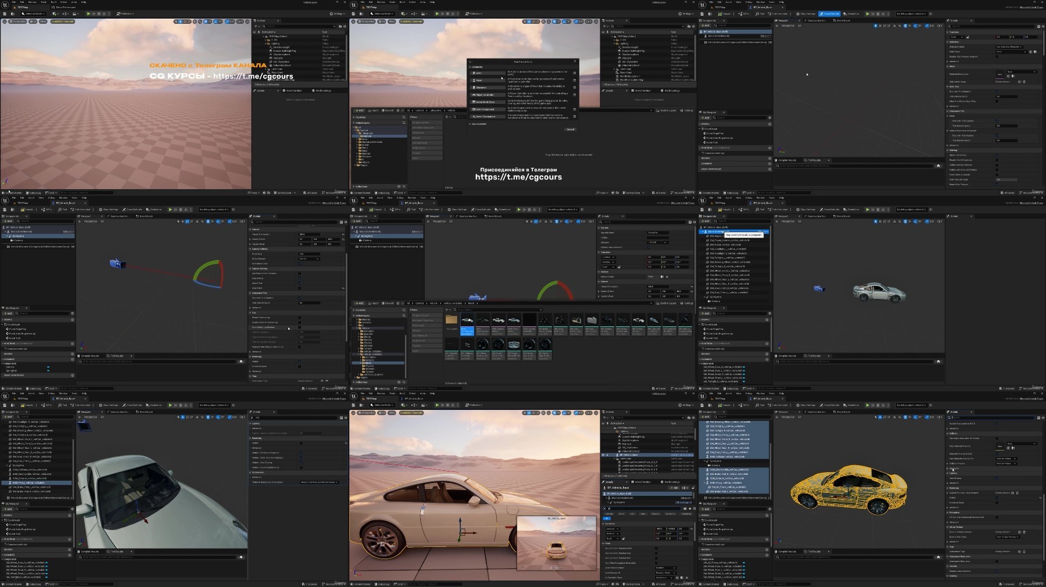Choose Actor in Pick Parent Class dialog
The width and height of the screenshot is (1046, 587).
tap(488, 73)
